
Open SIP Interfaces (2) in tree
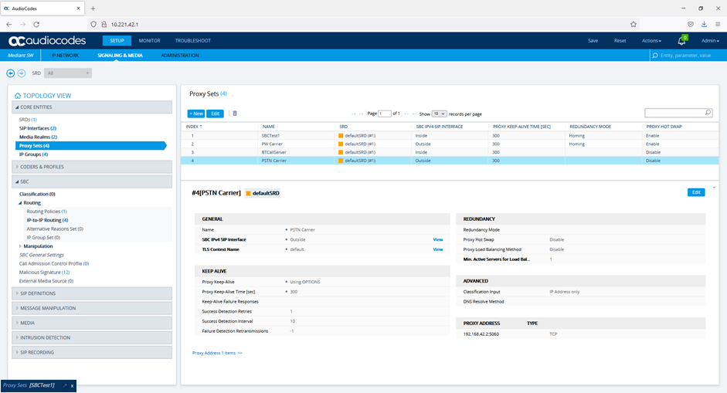pos(38,128)
